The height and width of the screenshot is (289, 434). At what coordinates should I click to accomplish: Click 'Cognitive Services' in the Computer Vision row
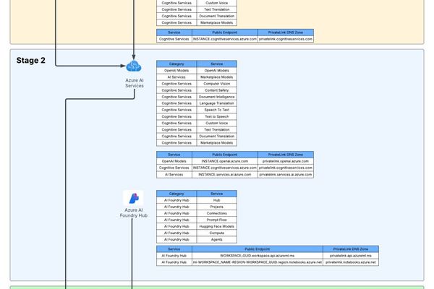[x=176, y=84]
